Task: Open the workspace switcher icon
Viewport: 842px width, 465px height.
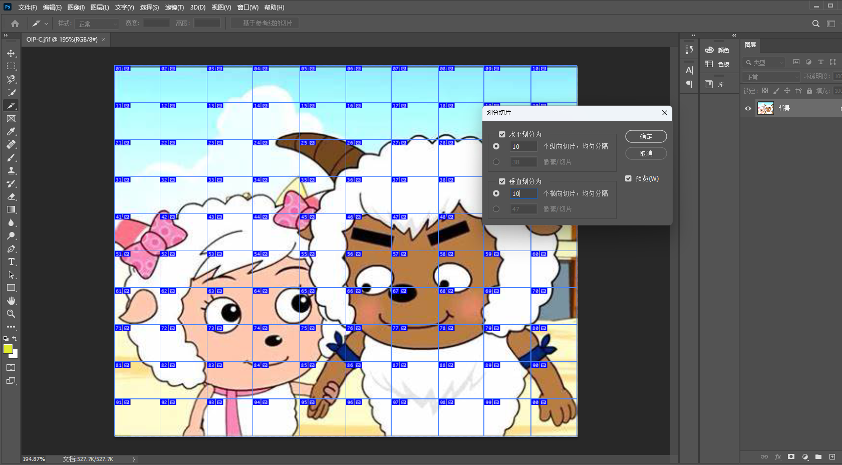Action: (831, 24)
